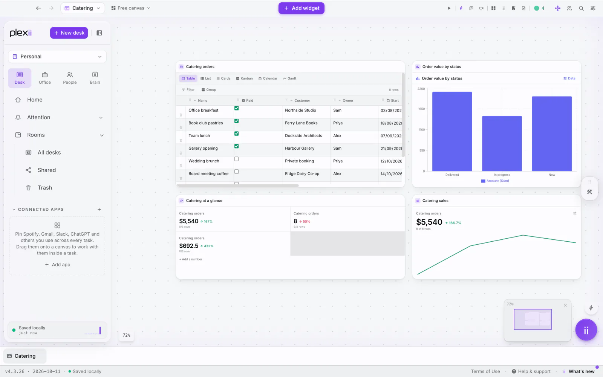Switch to the Gantt view tab
The height and width of the screenshot is (377, 603).
[x=289, y=78]
